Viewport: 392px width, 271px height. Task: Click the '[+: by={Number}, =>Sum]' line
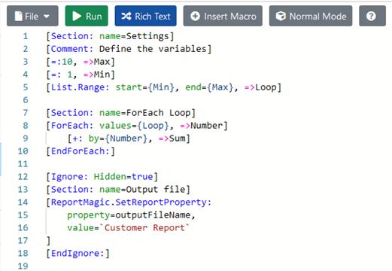[x=129, y=139]
